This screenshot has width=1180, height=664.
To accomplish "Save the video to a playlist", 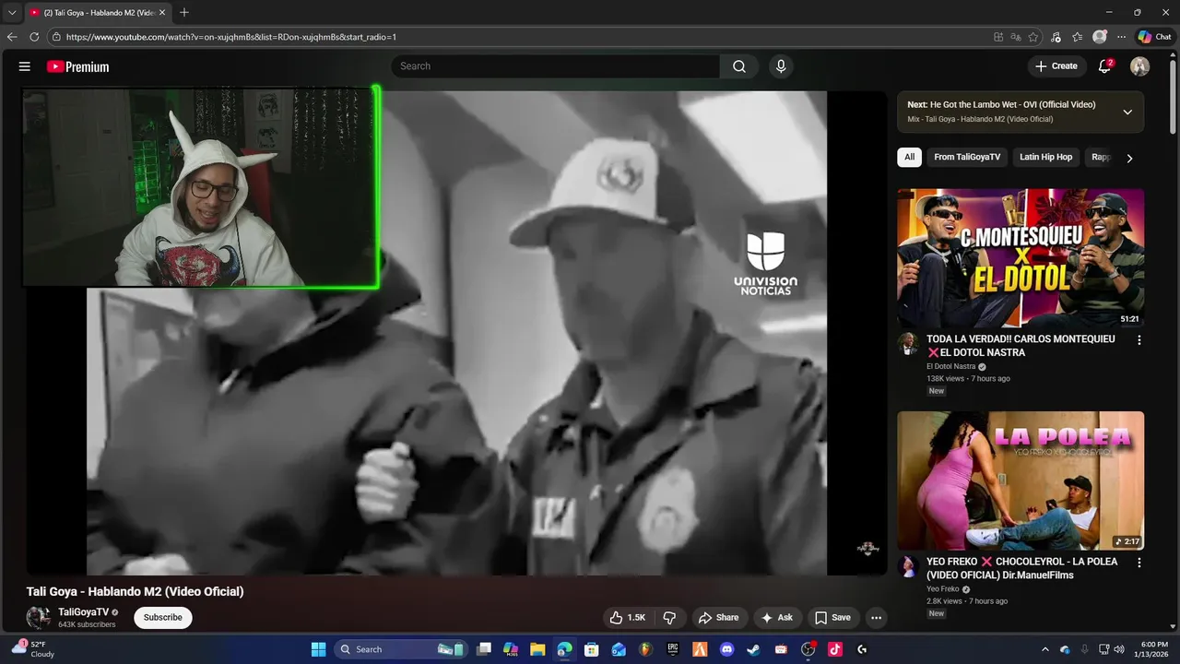I will tap(832, 618).
